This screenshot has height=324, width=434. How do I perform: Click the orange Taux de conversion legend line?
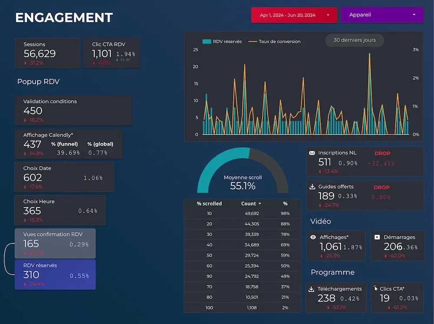click(253, 42)
